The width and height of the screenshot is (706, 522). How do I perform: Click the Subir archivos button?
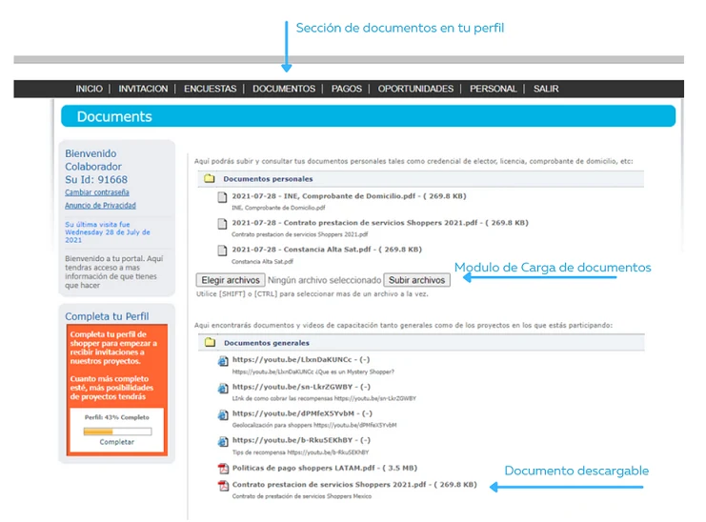416,280
